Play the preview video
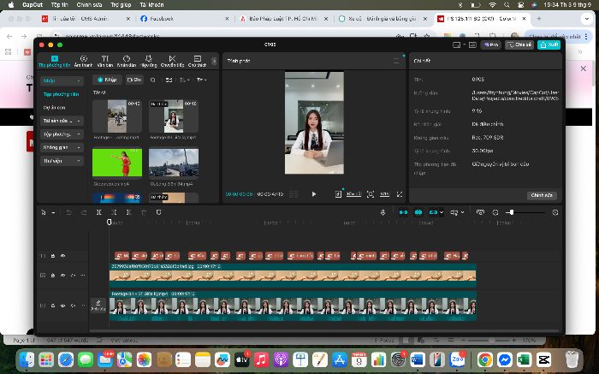The width and height of the screenshot is (599, 374). tap(314, 194)
